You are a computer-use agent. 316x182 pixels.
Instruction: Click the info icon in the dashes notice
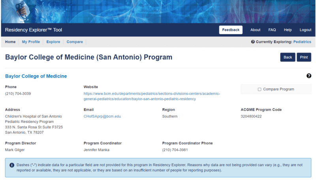coord(12,165)
